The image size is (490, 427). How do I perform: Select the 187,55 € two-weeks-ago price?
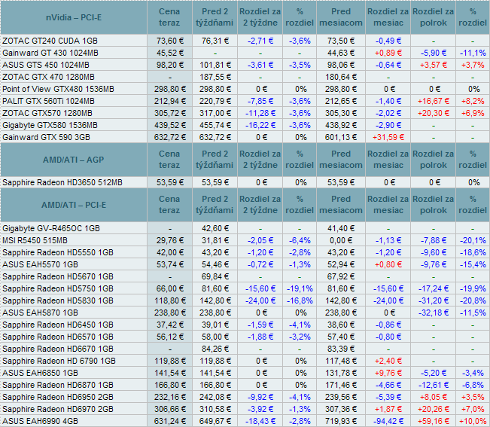pyautogui.click(x=215, y=77)
